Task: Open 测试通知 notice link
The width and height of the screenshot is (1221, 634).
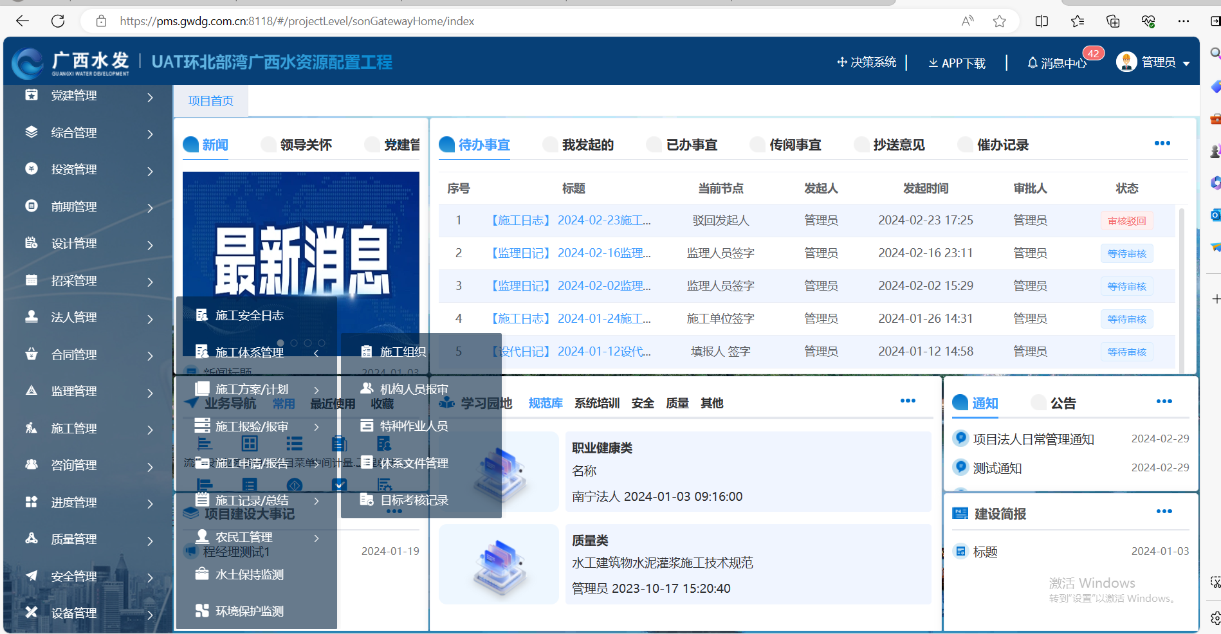Action: point(997,468)
